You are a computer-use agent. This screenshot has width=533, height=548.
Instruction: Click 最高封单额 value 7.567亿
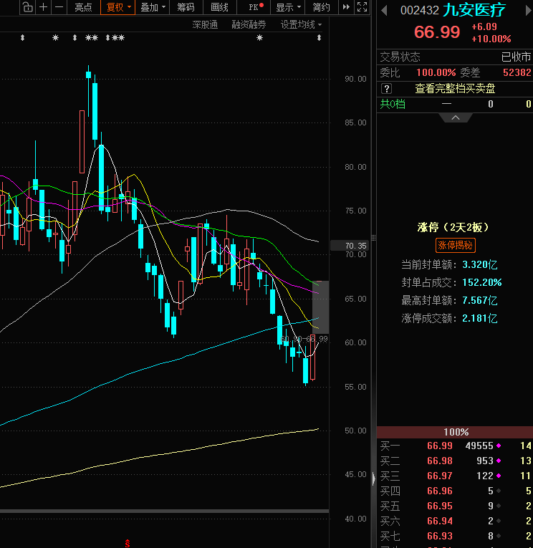479,300
